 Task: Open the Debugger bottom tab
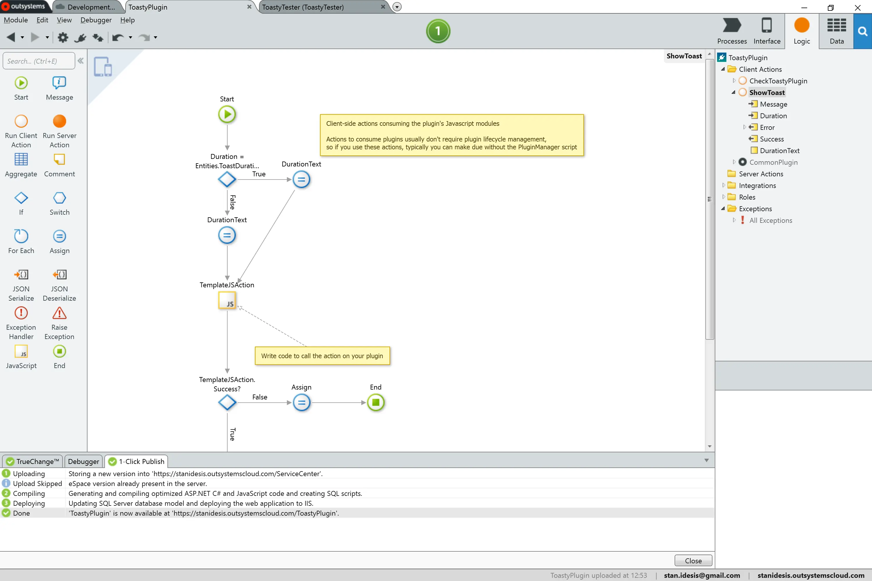point(83,461)
